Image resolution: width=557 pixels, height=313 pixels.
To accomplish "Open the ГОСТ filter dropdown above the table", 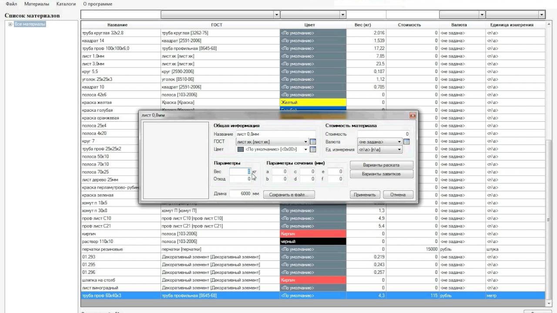I will [276, 15].
